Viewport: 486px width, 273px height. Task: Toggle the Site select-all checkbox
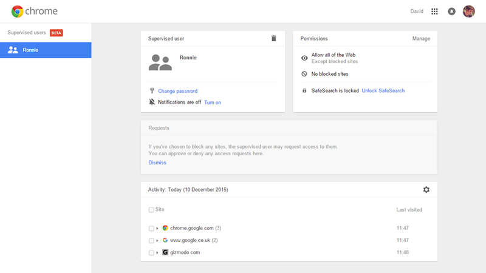pyautogui.click(x=151, y=210)
